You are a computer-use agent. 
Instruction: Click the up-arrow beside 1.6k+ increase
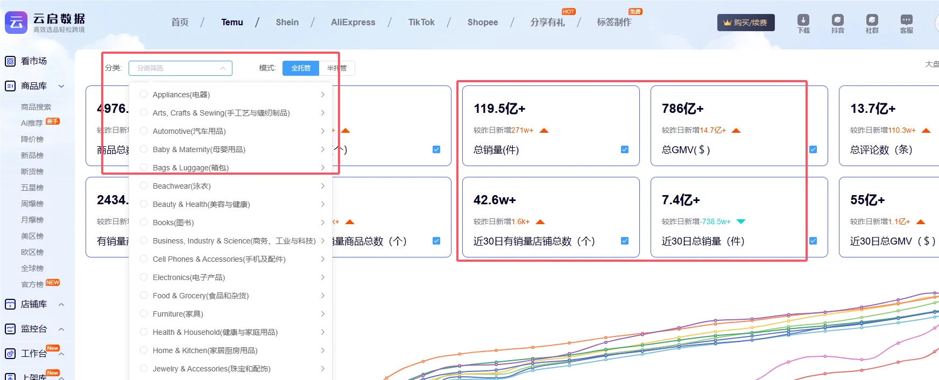click(x=541, y=222)
